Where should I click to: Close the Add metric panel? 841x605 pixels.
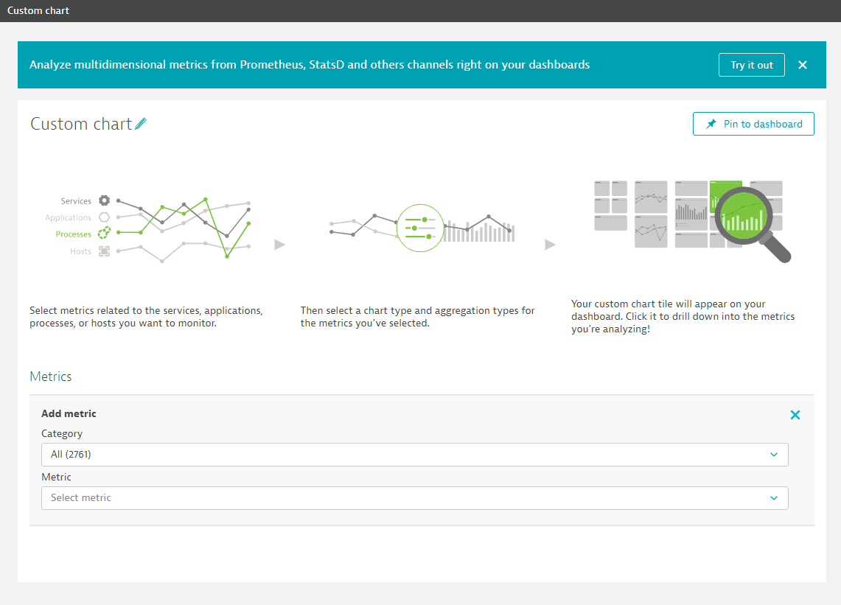(x=795, y=415)
